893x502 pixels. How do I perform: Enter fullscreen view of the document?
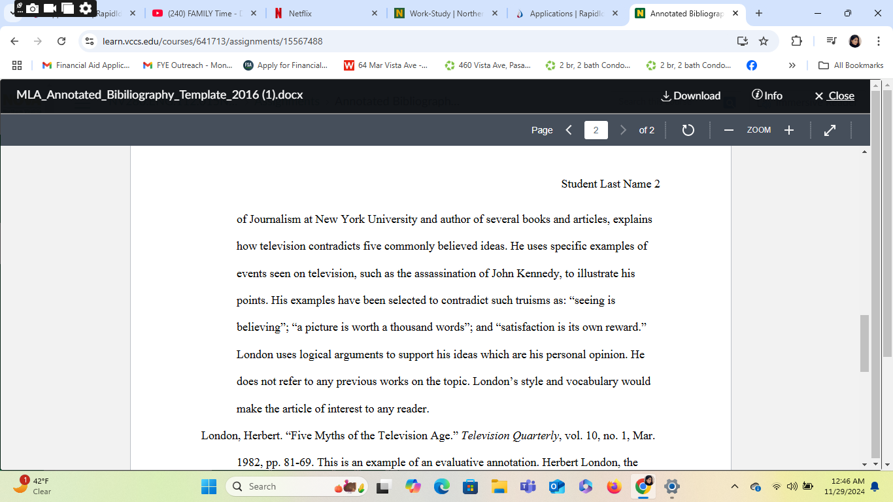tap(830, 129)
